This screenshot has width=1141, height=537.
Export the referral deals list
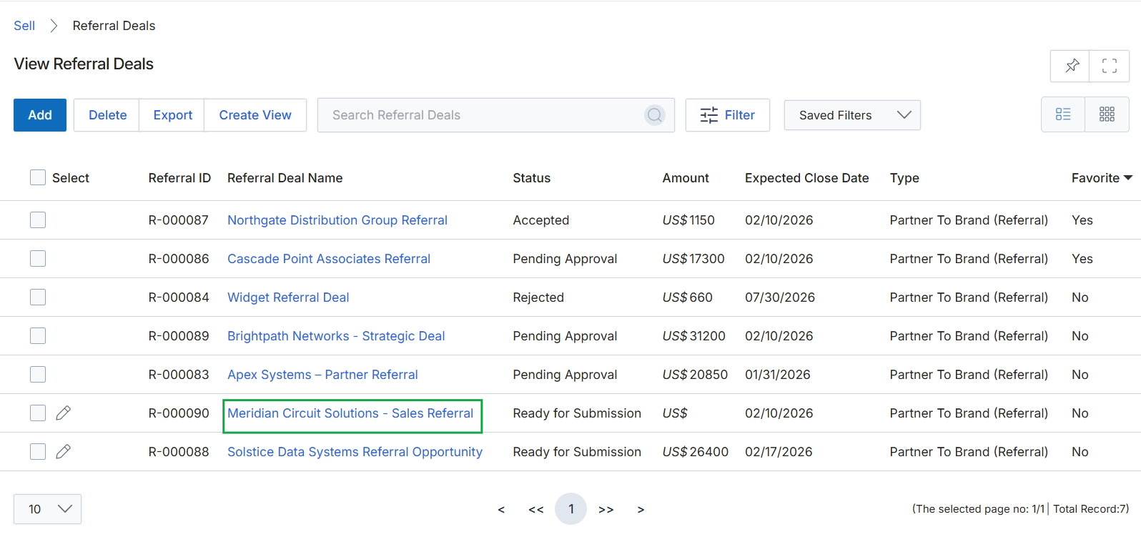pos(172,115)
